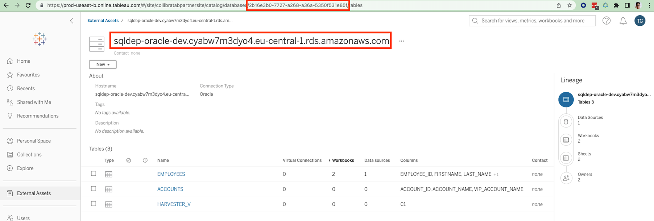The image size is (654, 221).
Task: Click the Owners lineage icon
Action: pos(566,178)
